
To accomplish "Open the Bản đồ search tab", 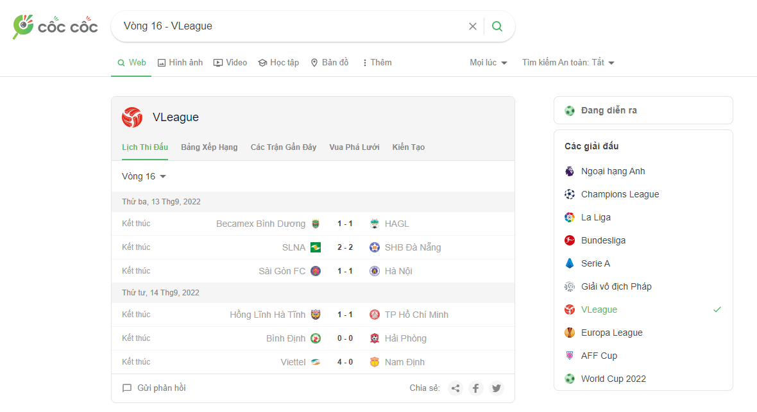I will pos(330,63).
